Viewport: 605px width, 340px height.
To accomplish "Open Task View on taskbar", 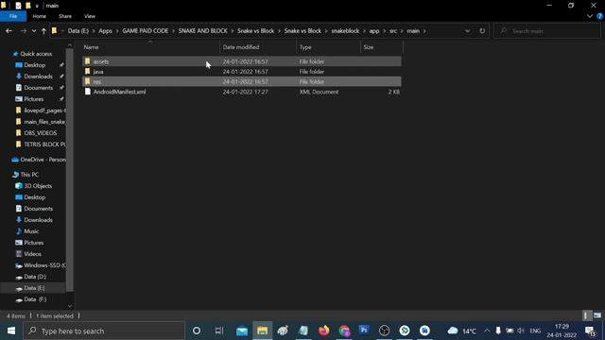I will click(x=219, y=331).
